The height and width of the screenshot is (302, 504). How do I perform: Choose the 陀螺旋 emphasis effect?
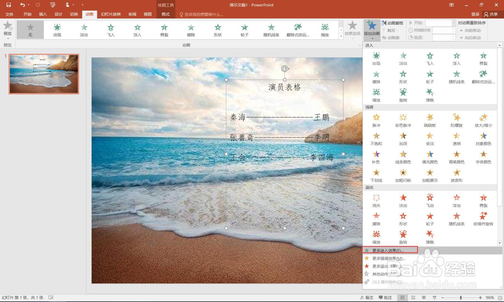point(457,120)
